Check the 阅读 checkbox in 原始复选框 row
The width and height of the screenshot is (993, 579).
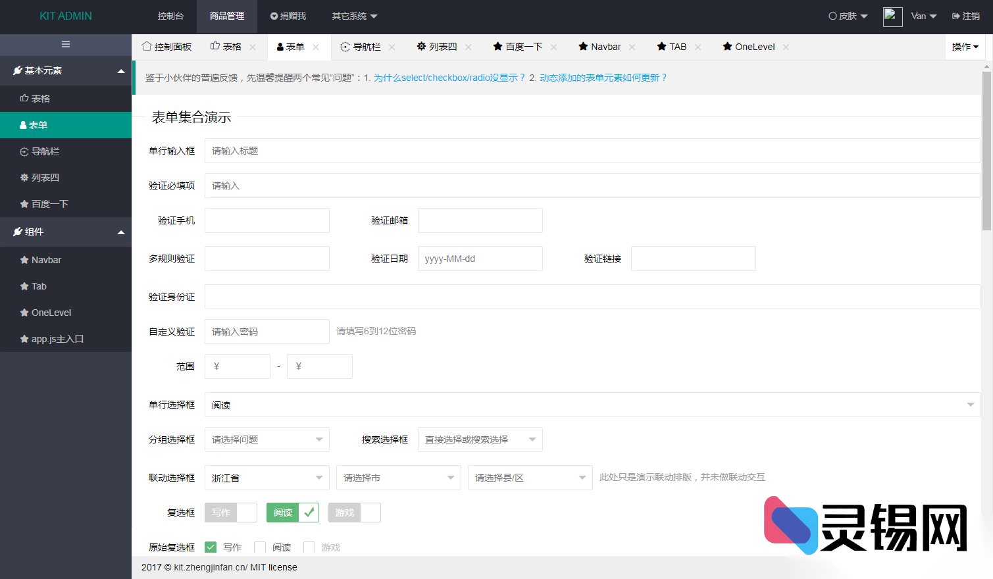[x=259, y=547]
